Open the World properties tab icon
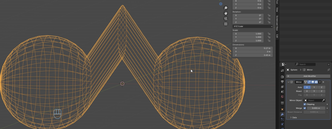The width and height of the screenshot is (332, 129). click(x=282, y=97)
